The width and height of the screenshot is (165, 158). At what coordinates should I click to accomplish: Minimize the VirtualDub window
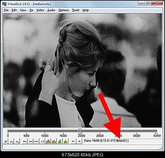142,3
